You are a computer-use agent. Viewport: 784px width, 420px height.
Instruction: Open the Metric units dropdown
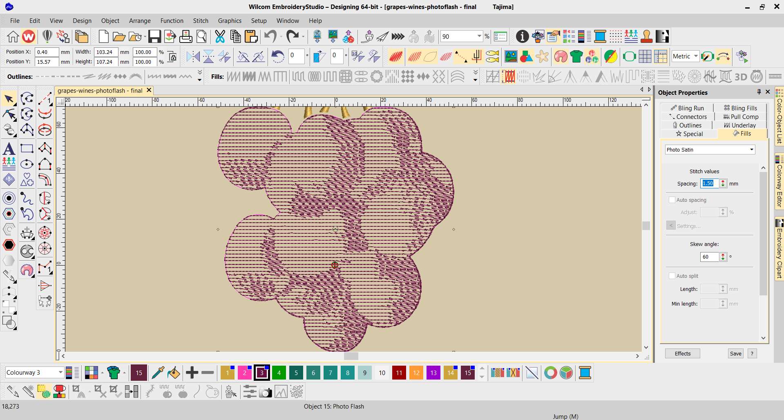pyautogui.click(x=695, y=56)
